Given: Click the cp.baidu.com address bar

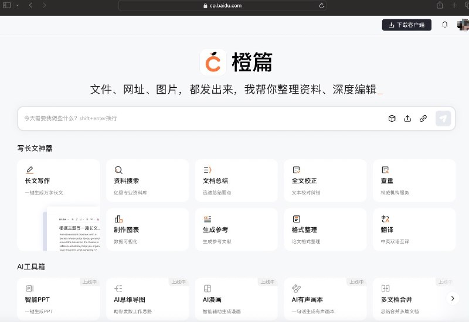Looking at the screenshot, I should coord(222,5).
